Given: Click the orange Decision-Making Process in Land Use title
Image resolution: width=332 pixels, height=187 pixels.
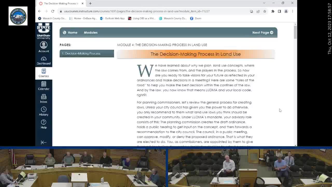Looking at the screenshot, I should pos(196,54).
